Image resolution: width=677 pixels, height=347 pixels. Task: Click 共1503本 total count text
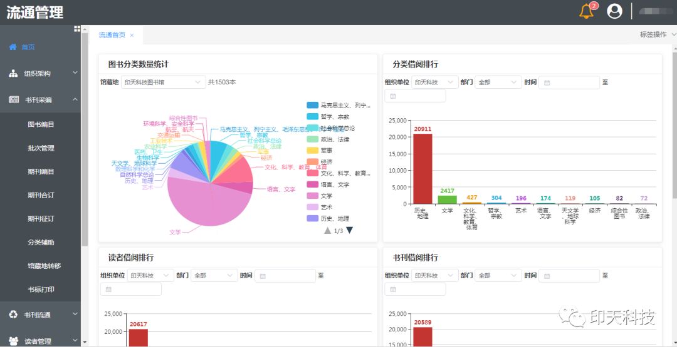pyautogui.click(x=222, y=83)
